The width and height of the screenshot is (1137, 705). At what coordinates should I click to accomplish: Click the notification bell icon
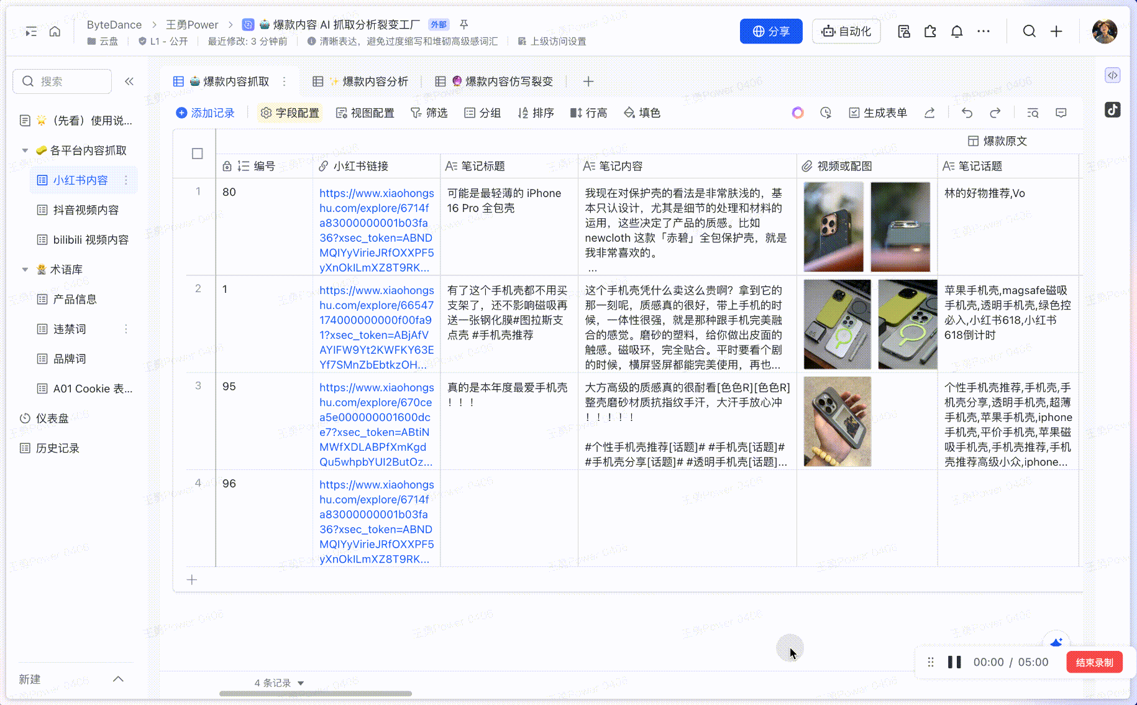[x=957, y=32]
